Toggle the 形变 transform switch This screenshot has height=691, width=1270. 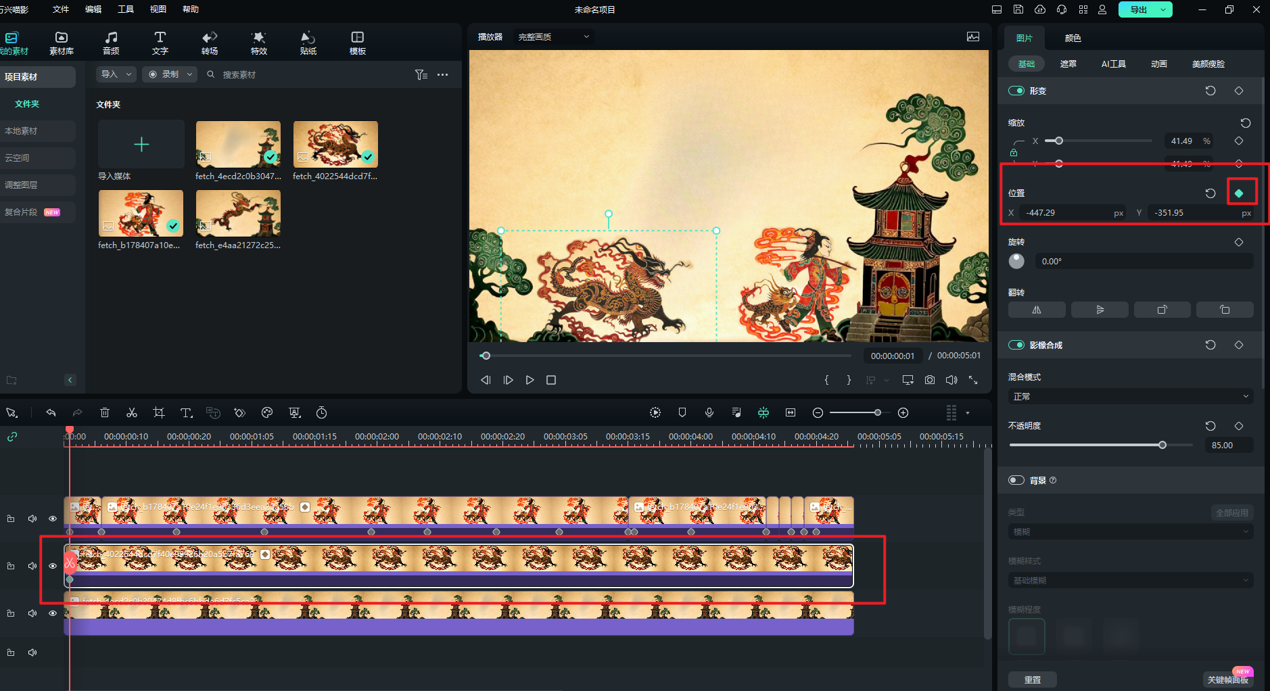(1016, 91)
